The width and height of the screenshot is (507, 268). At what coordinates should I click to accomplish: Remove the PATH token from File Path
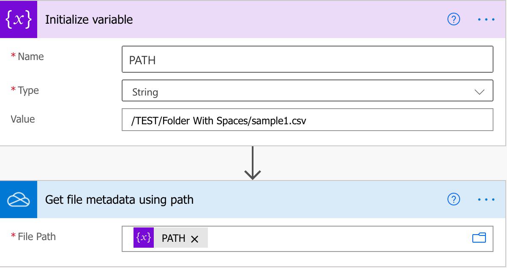[x=195, y=238]
